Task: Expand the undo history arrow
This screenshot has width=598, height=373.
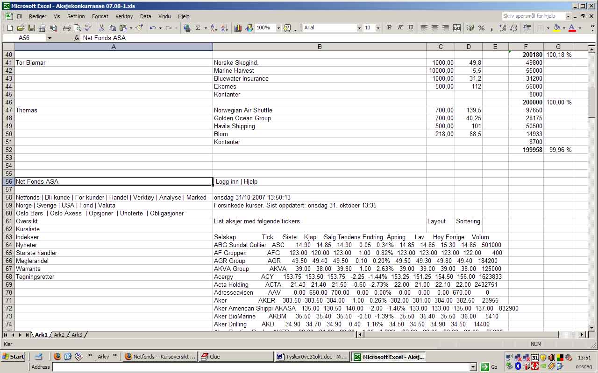Action: 160,28
